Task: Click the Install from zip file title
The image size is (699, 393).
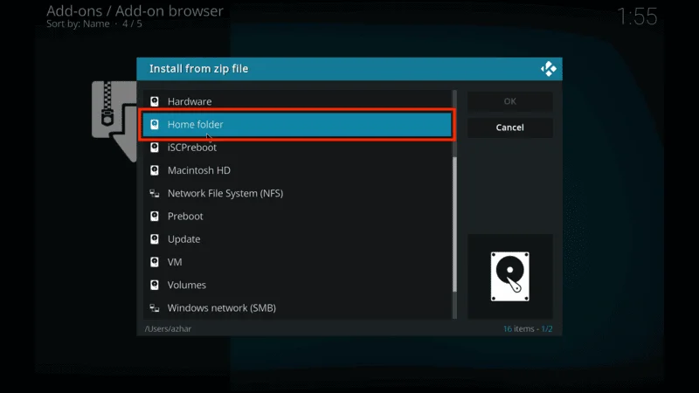Action: coord(199,69)
